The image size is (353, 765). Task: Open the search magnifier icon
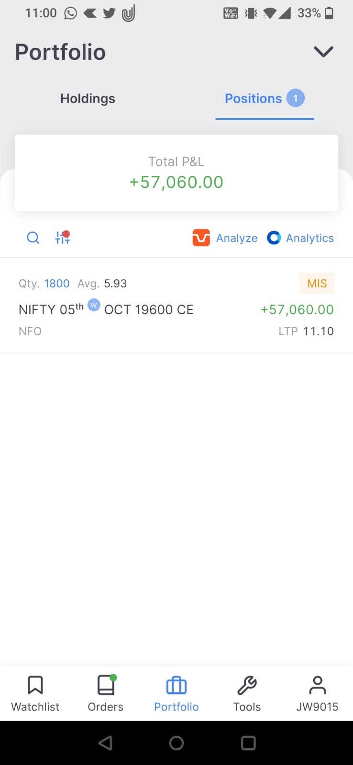33,238
